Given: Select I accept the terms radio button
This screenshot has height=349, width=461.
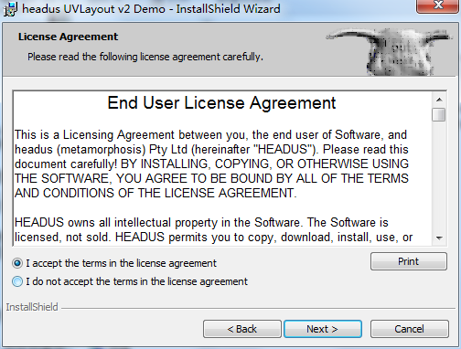Looking at the screenshot, I should (x=17, y=263).
